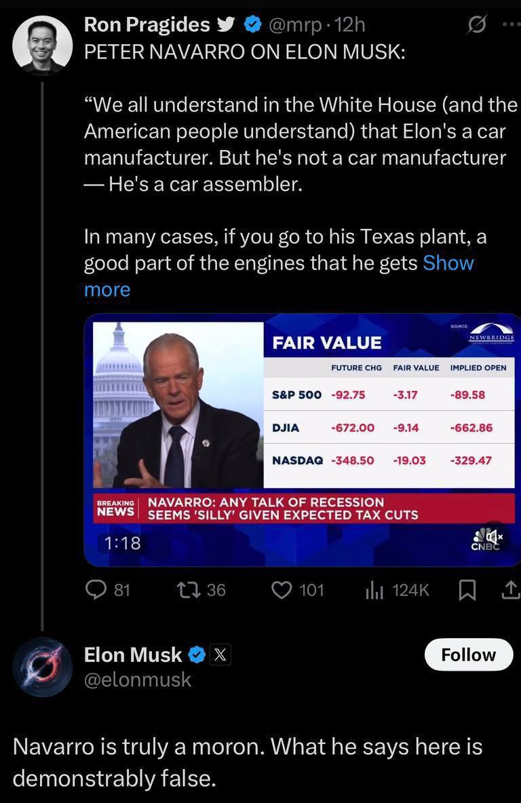Image resolution: width=521 pixels, height=803 pixels.
Task: View post analytics bar chart icon
Action: point(374,590)
